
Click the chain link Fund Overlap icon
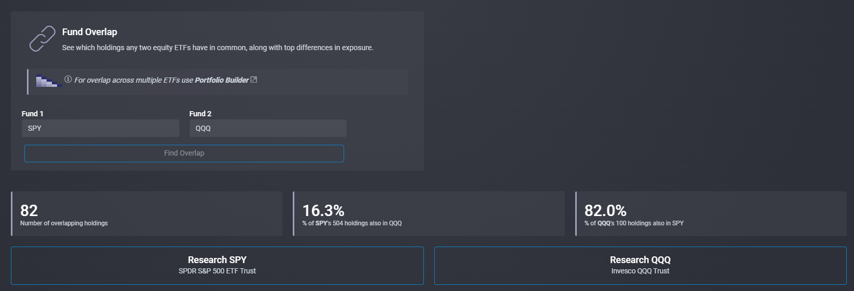(x=42, y=39)
